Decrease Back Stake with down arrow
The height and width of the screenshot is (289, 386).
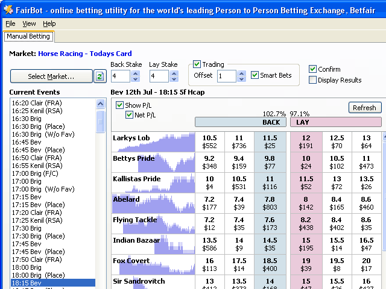pos(135,79)
